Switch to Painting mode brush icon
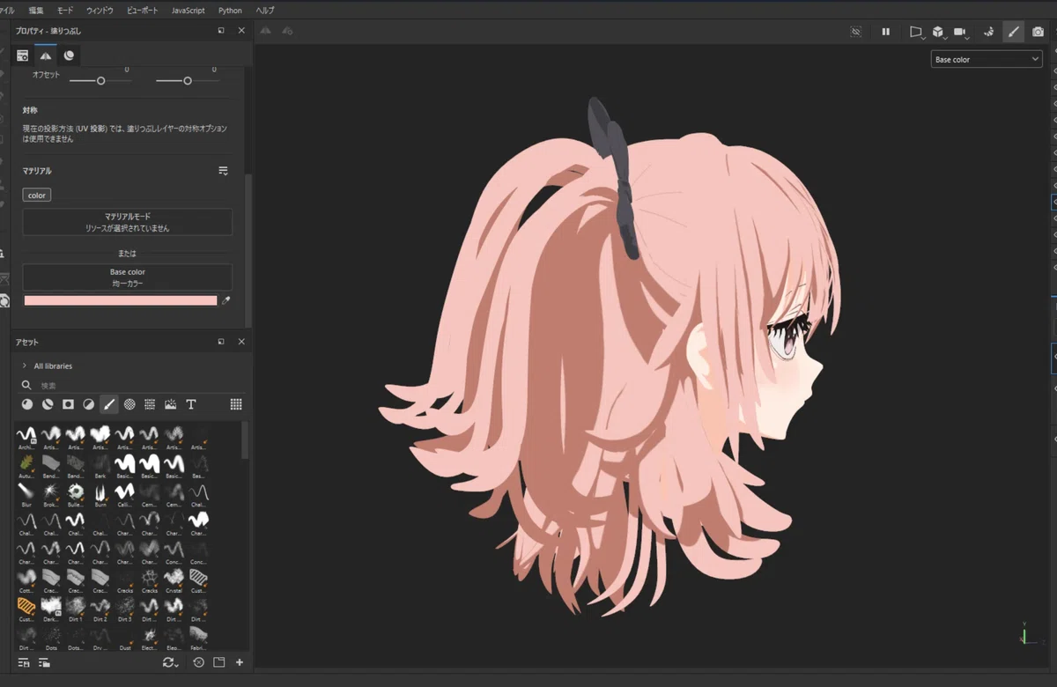1057x687 pixels. coord(1014,32)
